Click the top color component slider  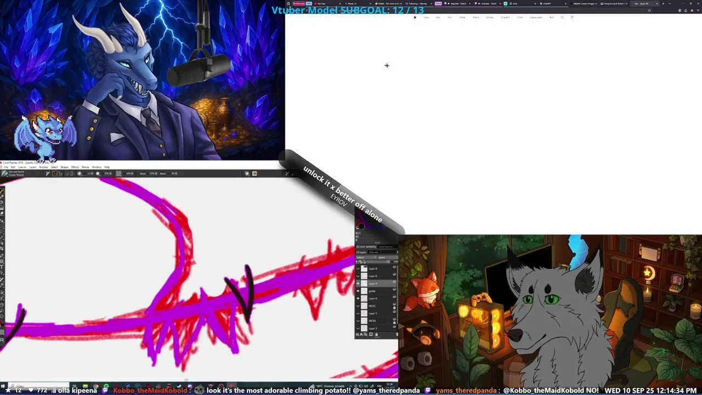pyautogui.click(x=377, y=233)
